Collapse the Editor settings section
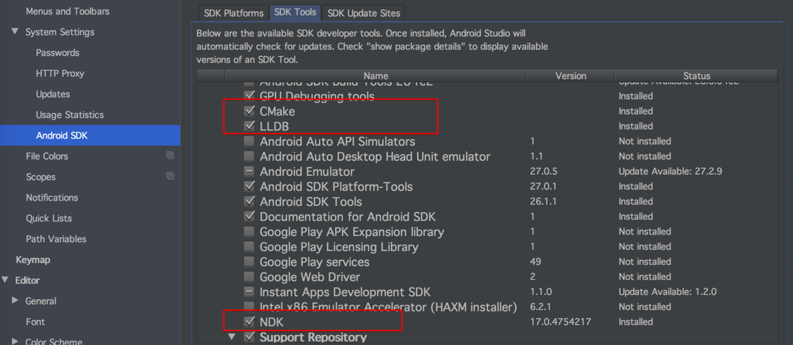793x345 pixels. coord(5,280)
